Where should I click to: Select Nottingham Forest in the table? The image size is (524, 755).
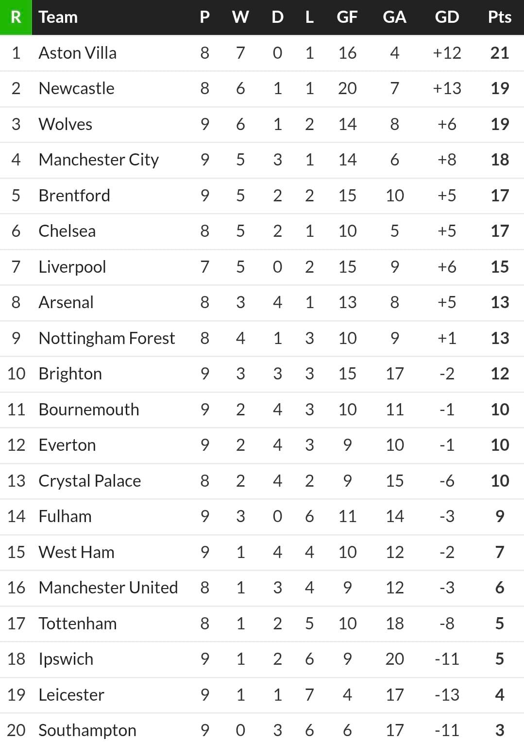[106, 338]
